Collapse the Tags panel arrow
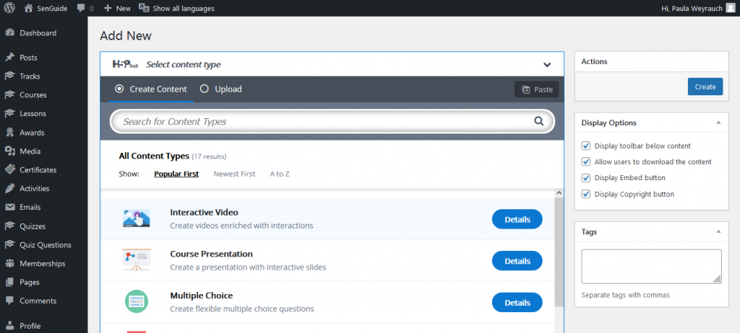740x333 pixels. pos(718,231)
